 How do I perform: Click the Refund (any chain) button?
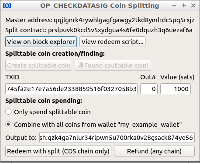(154, 151)
